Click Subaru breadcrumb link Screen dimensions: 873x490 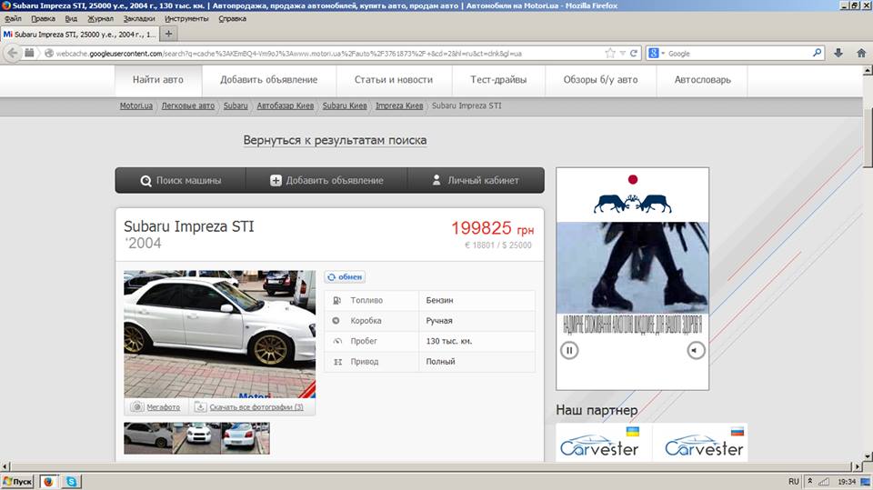(236, 105)
